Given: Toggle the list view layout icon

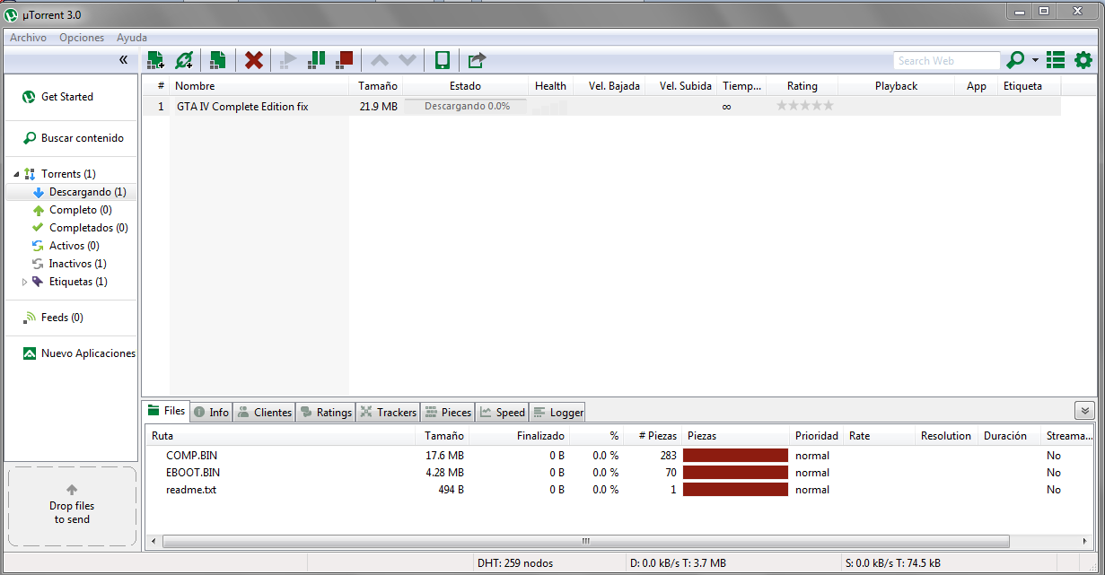Looking at the screenshot, I should point(1056,60).
